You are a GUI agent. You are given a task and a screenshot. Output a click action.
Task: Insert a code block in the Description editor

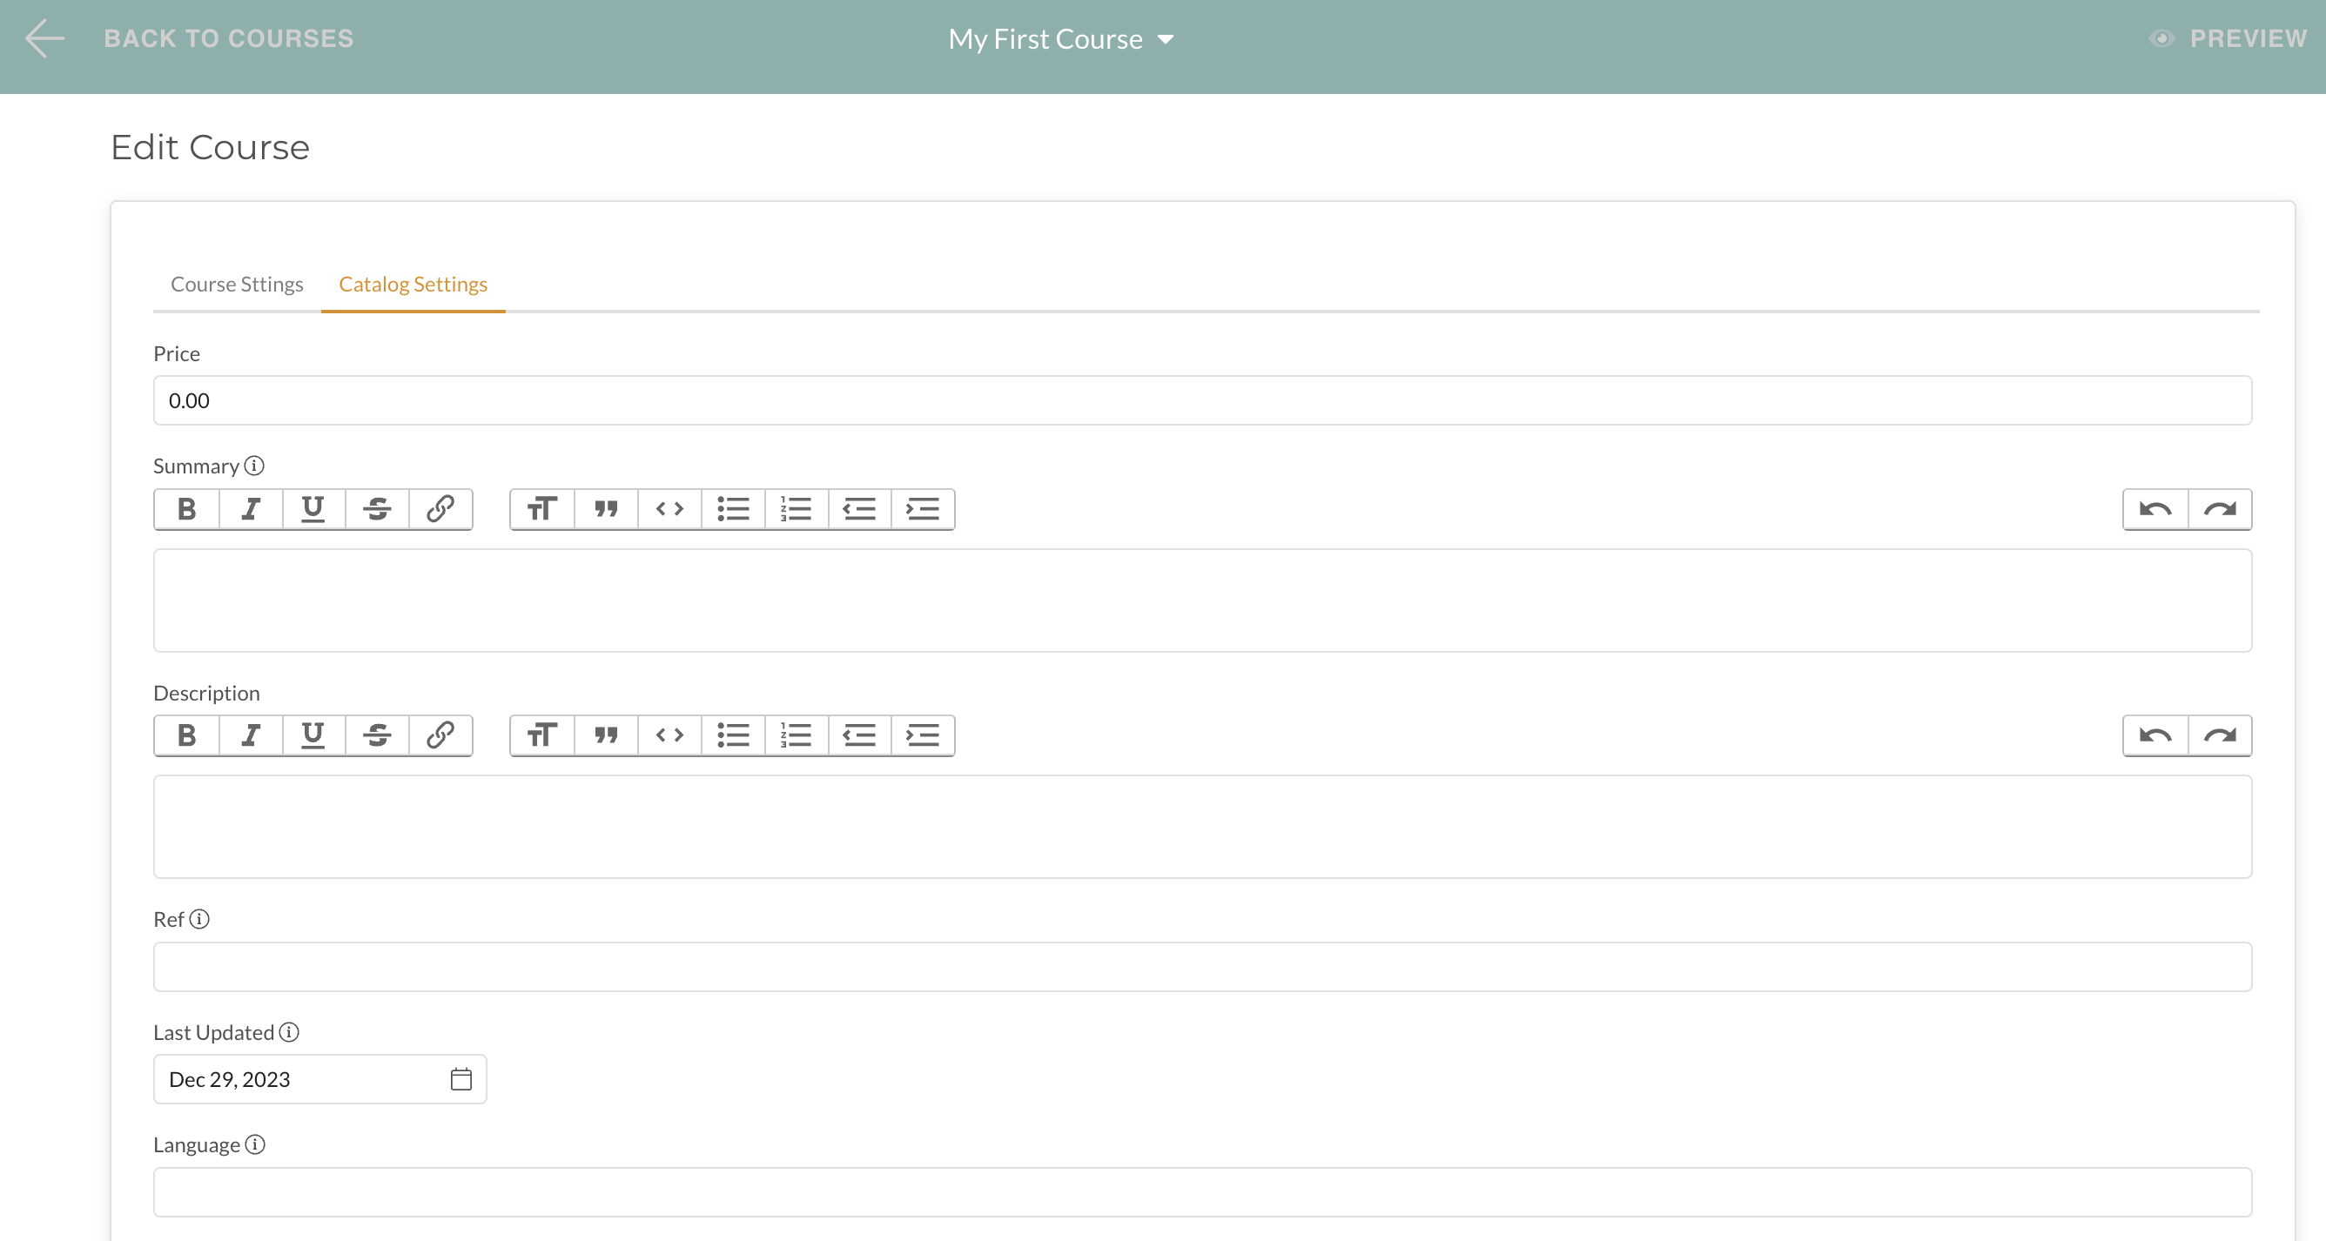669,735
